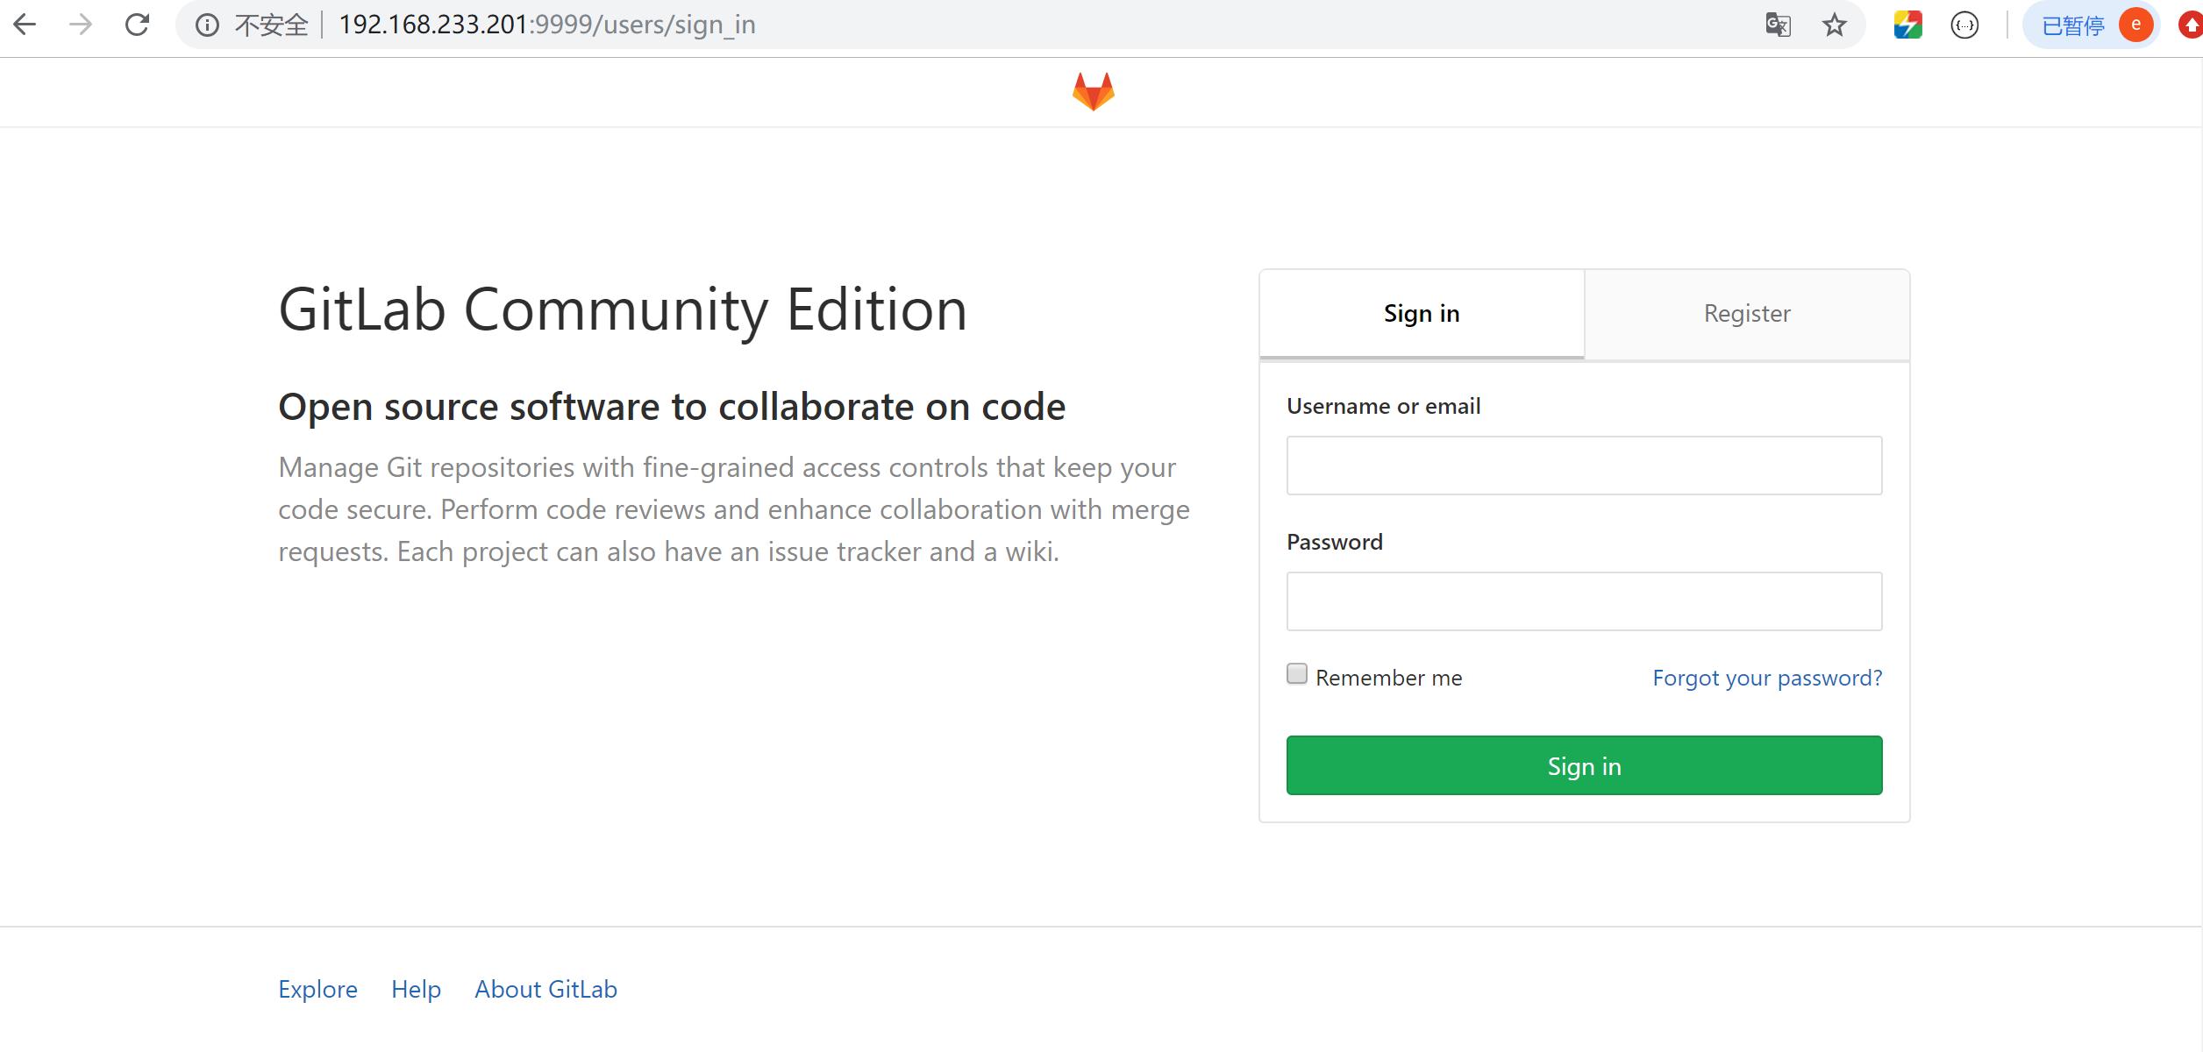This screenshot has width=2203, height=1052.
Task: Bookmark this page with star icon
Action: pos(1834,25)
